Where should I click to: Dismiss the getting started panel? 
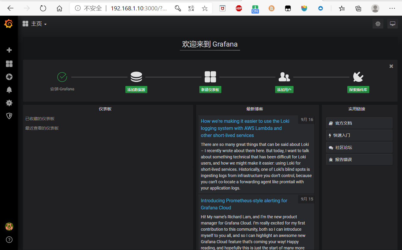tap(391, 66)
